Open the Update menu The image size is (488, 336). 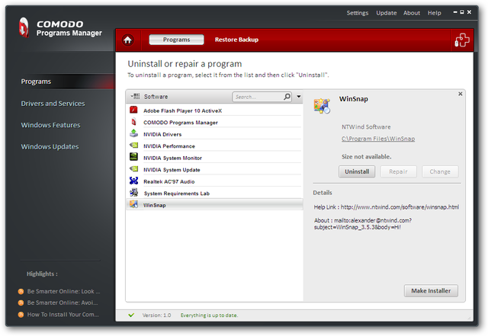(387, 13)
